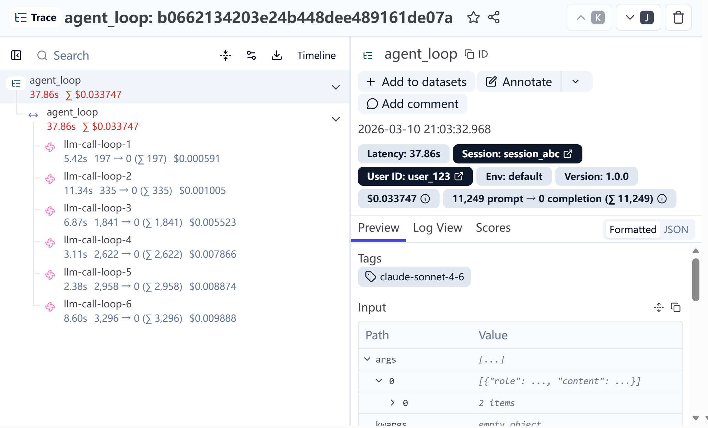
Task: Copy the Input content
Action: tap(675, 307)
